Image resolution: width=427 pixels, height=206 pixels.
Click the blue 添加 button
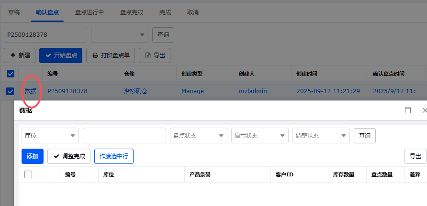pos(33,156)
